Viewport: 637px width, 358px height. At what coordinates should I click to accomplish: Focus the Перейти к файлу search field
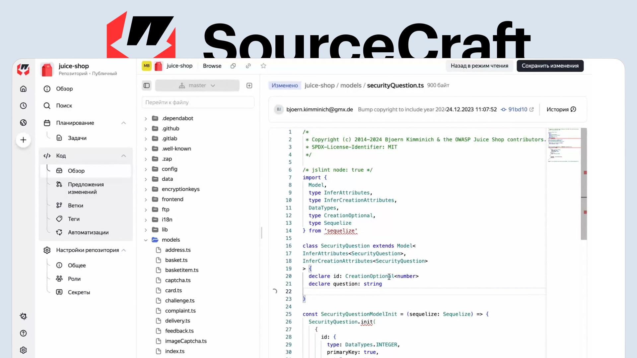pos(198,102)
